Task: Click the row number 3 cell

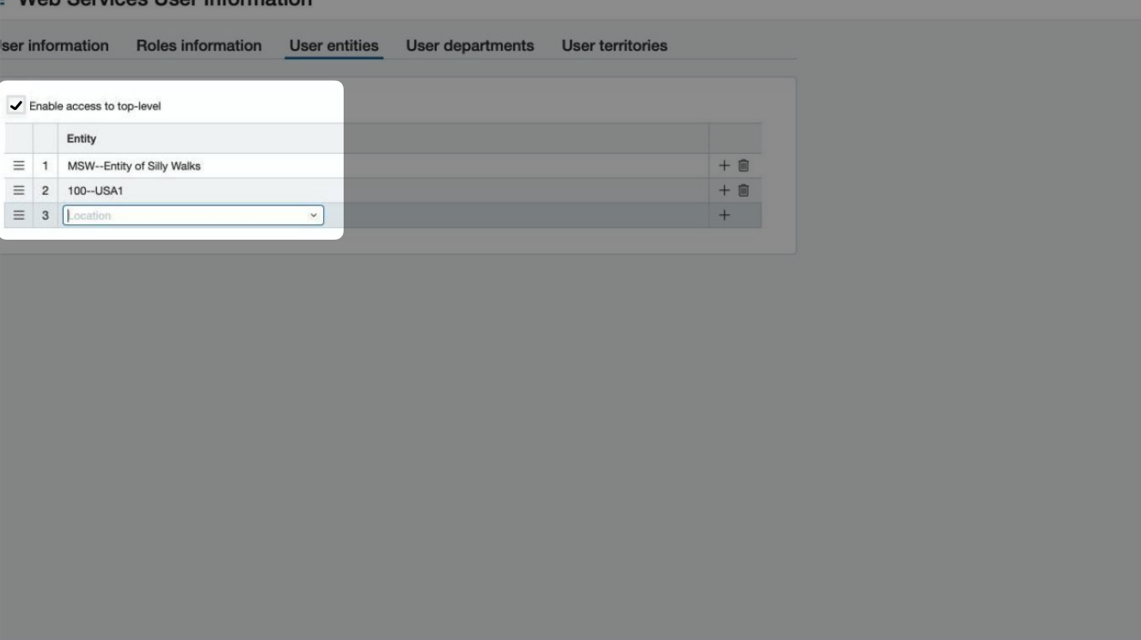Action: (x=46, y=216)
